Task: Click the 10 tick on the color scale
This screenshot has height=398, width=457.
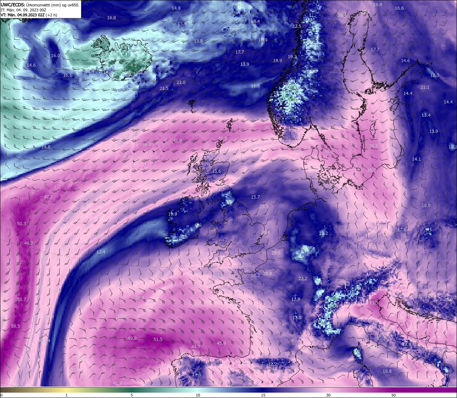Action: [x=198, y=395]
